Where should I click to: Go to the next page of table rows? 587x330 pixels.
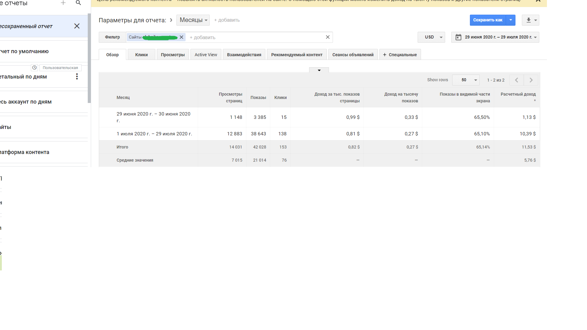pos(531,80)
